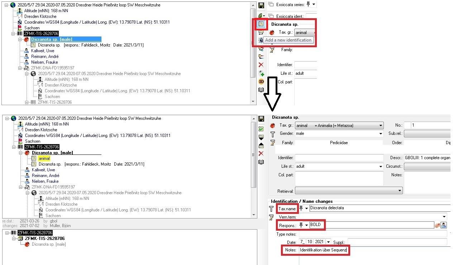Image resolution: width=453 pixels, height=265 pixels.
Task: Click the round ID icon in toolbar
Action: coord(261,82)
